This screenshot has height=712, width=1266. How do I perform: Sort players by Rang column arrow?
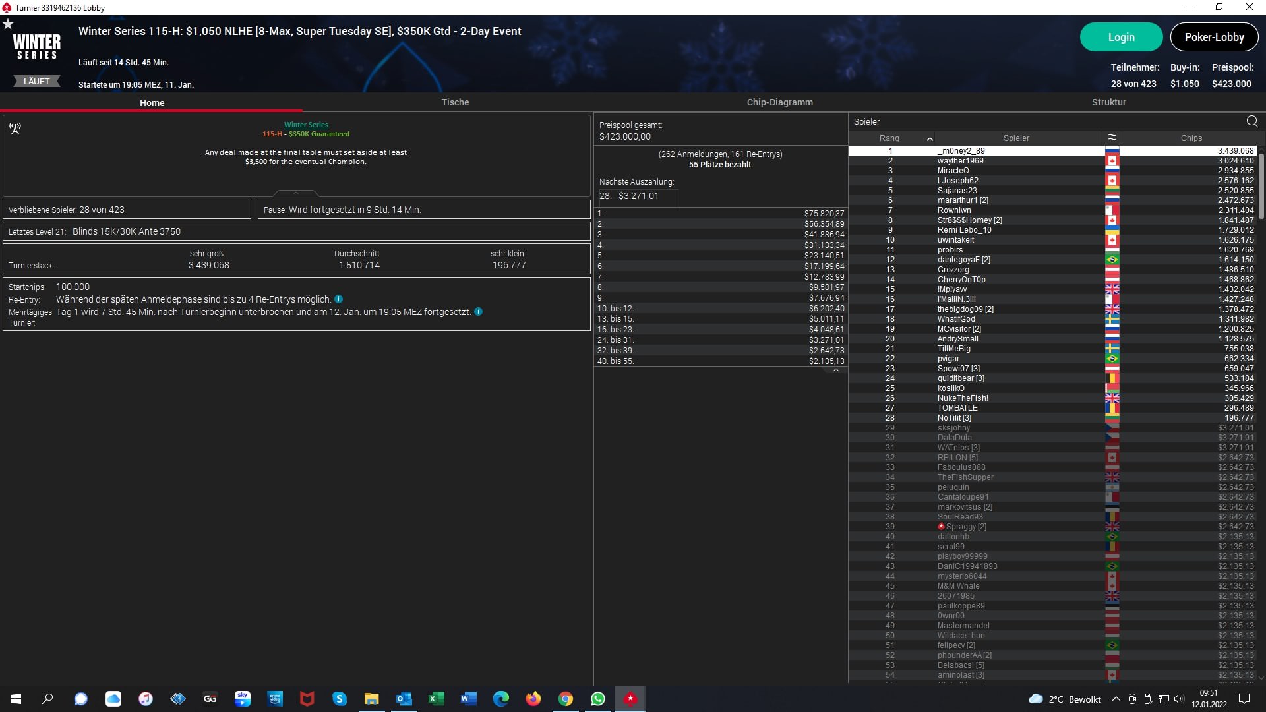coord(930,138)
